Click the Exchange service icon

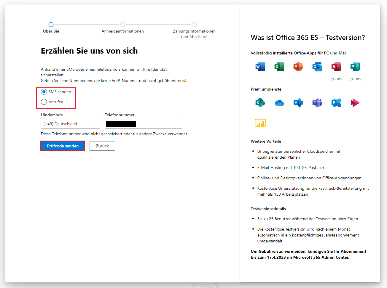(336, 103)
